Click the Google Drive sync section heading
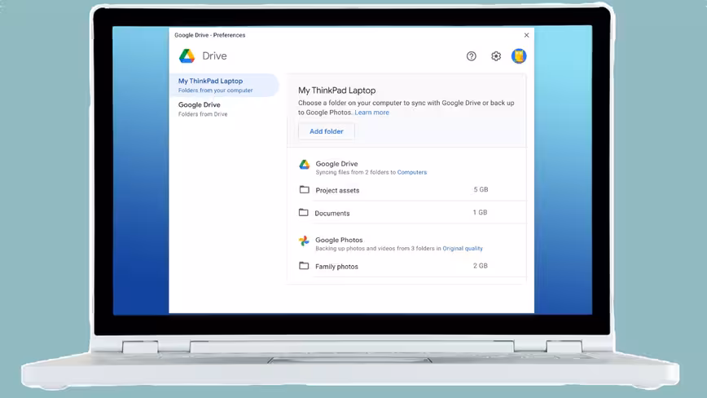Screen dimensions: 707x398 click(x=337, y=164)
